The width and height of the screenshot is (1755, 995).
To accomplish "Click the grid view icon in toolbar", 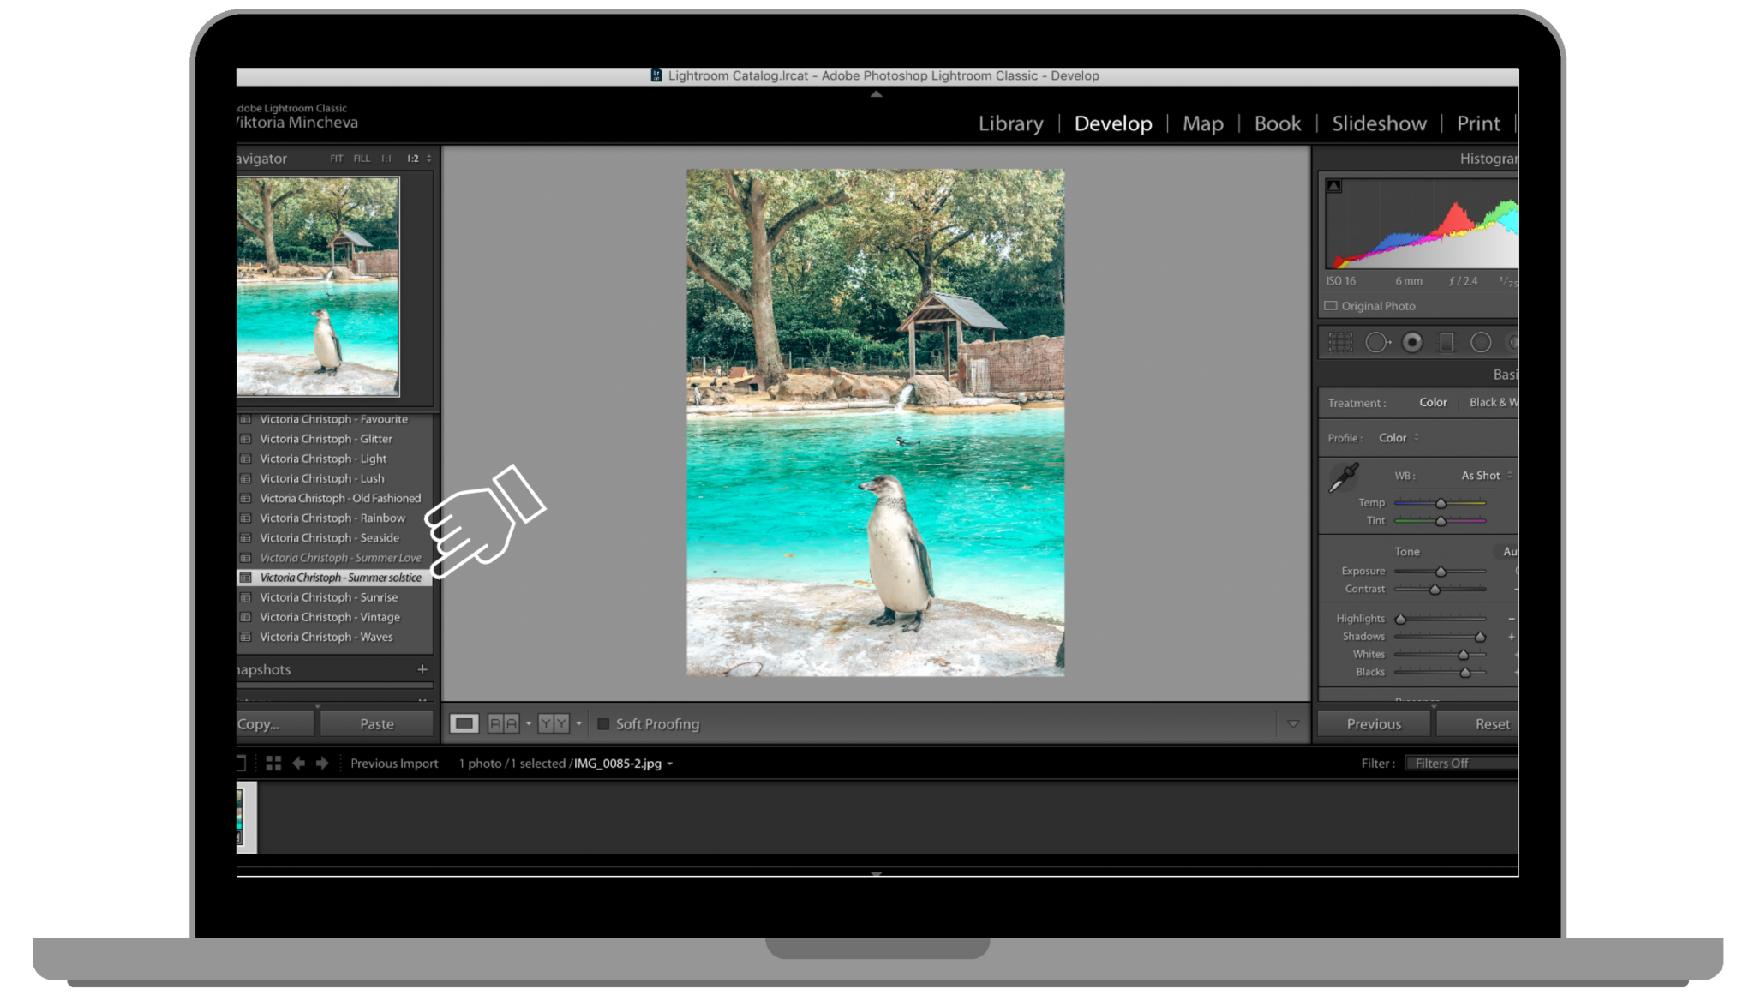I will click(273, 764).
